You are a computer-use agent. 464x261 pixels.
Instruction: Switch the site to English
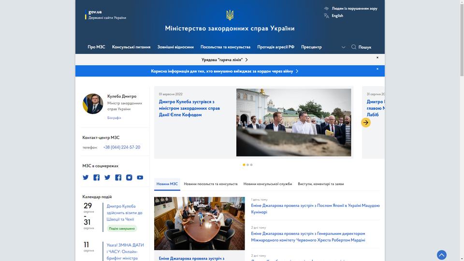coord(337,15)
